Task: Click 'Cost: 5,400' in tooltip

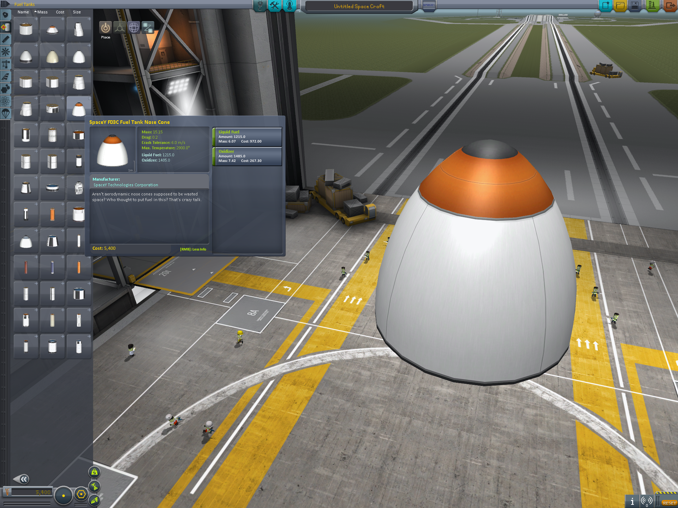Action: (x=104, y=248)
